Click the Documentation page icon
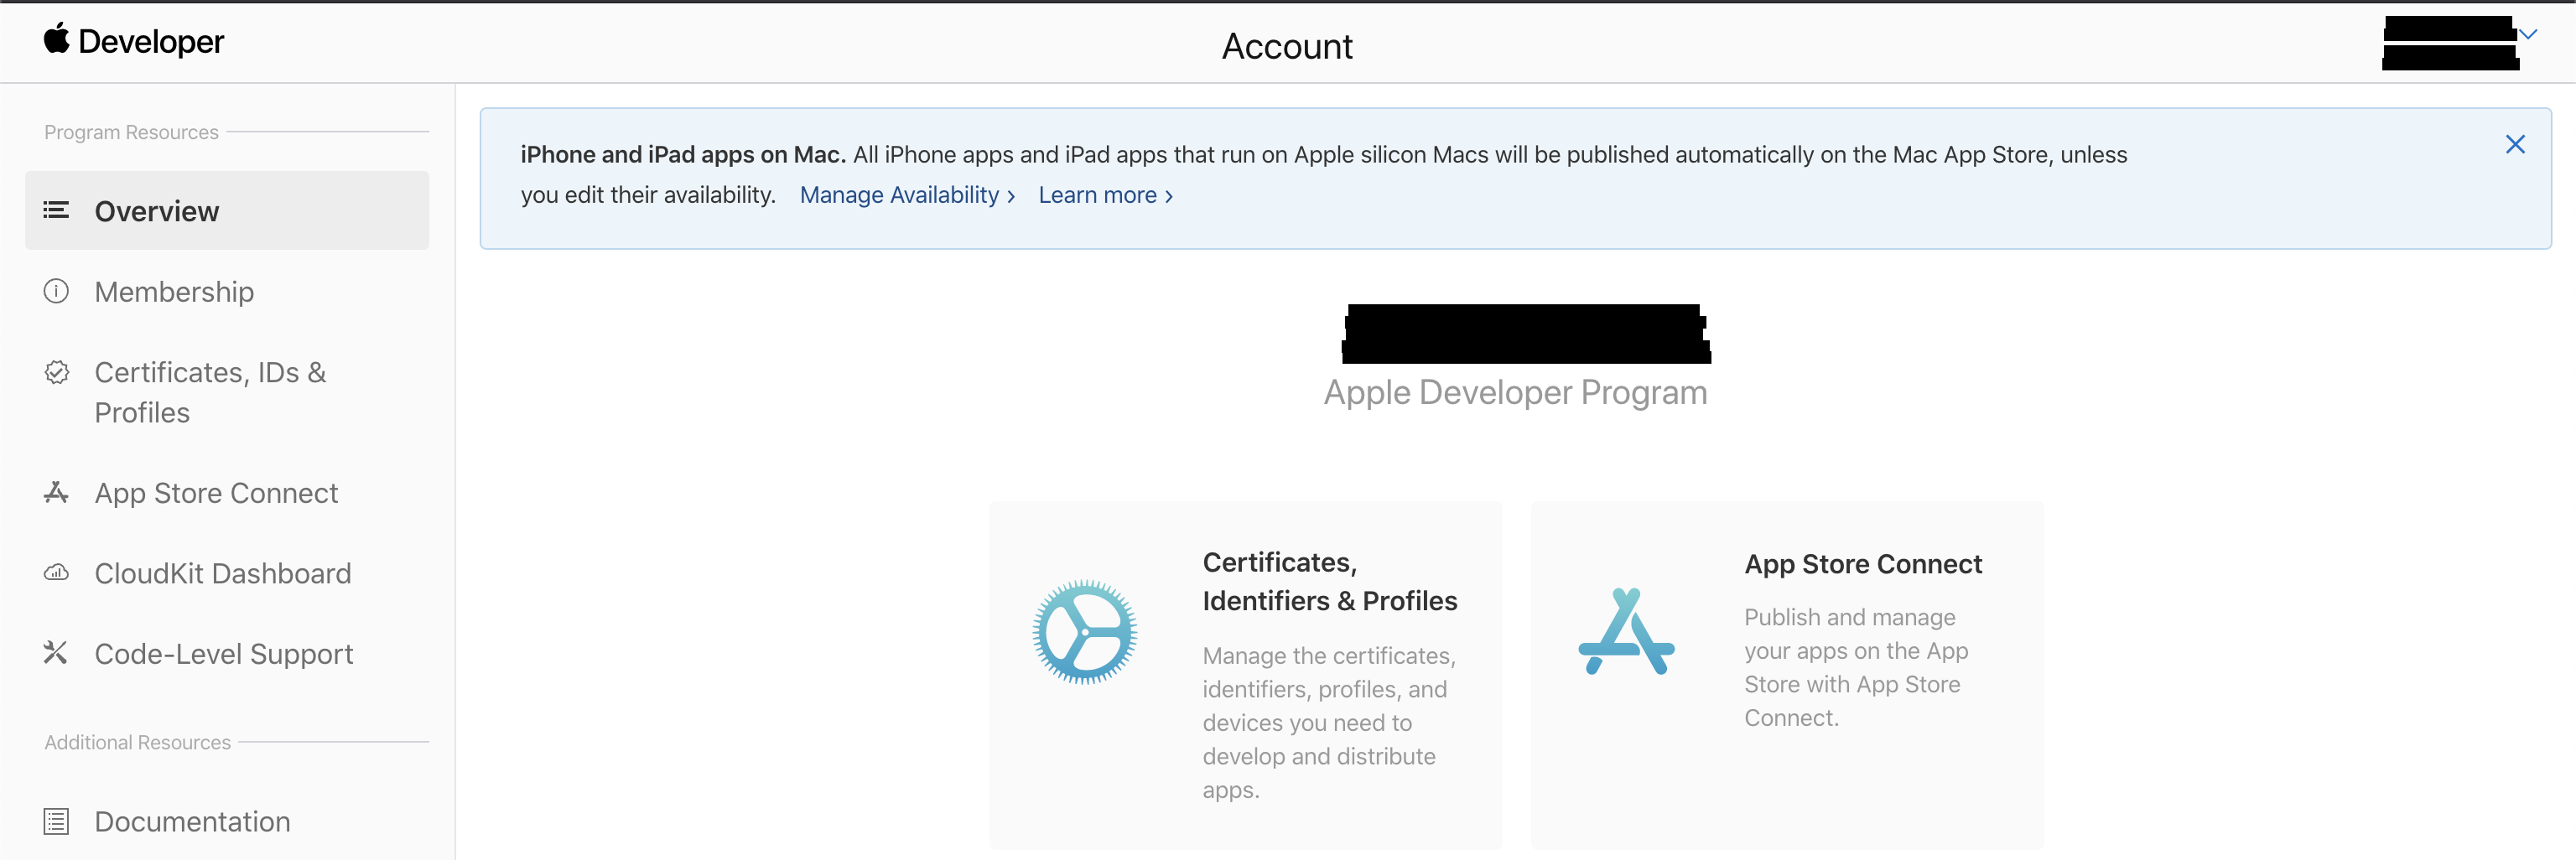Screen dimensions: 2576x860 tap(56, 821)
